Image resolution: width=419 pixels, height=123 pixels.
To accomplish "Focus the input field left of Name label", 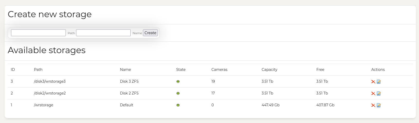I will point(103,33).
